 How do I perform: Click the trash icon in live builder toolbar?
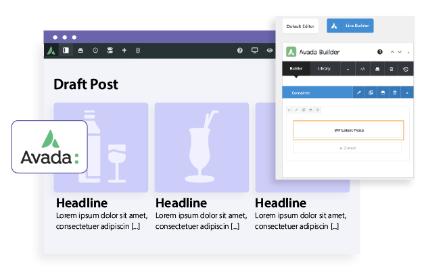coord(138,51)
